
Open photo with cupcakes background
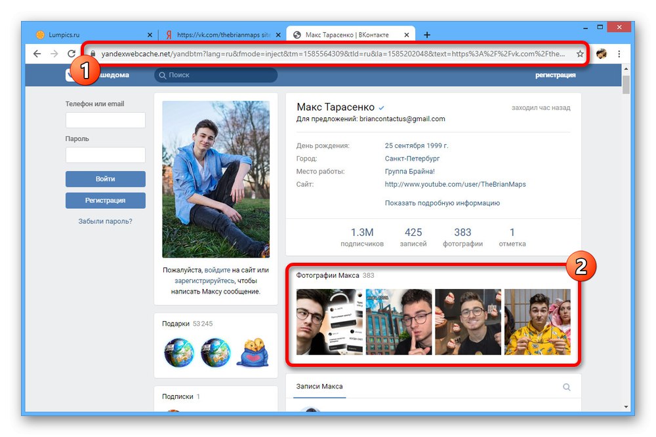(x=468, y=322)
